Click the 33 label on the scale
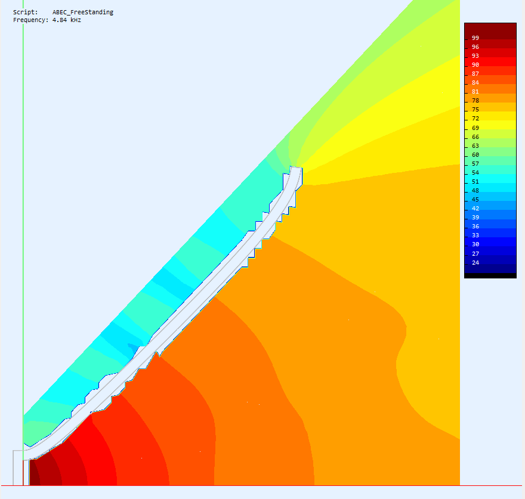Image resolution: width=525 pixels, height=499 pixels. click(x=475, y=235)
